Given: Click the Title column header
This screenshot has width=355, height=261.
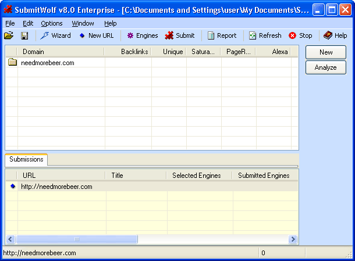Looking at the screenshot, I should point(136,176).
